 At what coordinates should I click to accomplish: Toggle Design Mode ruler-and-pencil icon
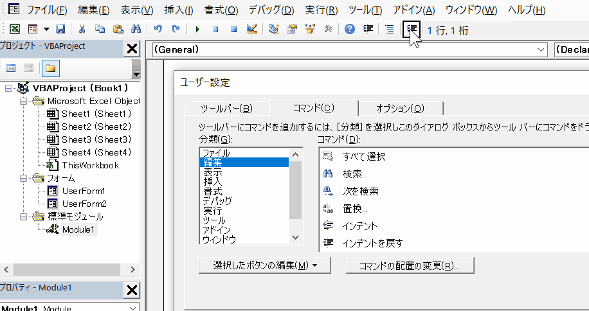pos(252,29)
